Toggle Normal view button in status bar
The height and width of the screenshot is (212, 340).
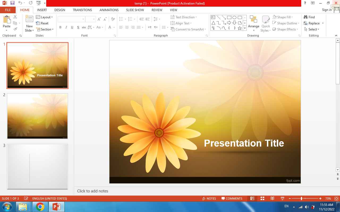(252, 198)
